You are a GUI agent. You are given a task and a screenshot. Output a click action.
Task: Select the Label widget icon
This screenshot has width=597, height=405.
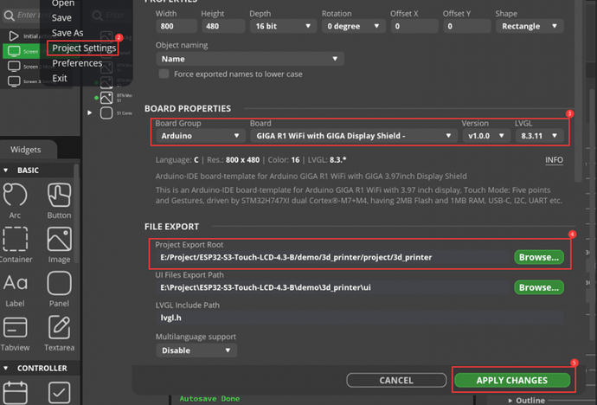15,284
